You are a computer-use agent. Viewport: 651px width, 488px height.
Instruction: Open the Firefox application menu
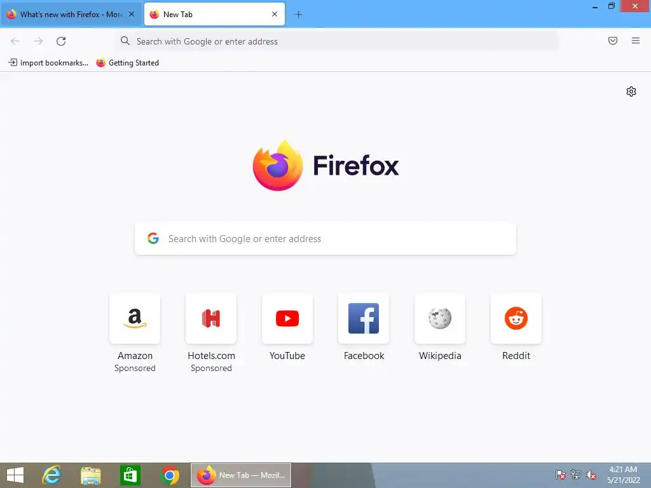(x=636, y=41)
